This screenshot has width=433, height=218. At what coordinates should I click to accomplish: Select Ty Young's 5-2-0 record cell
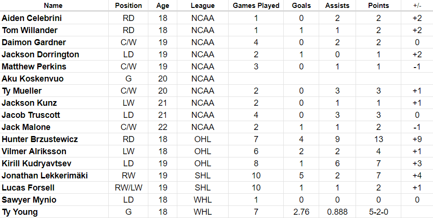(x=378, y=212)
